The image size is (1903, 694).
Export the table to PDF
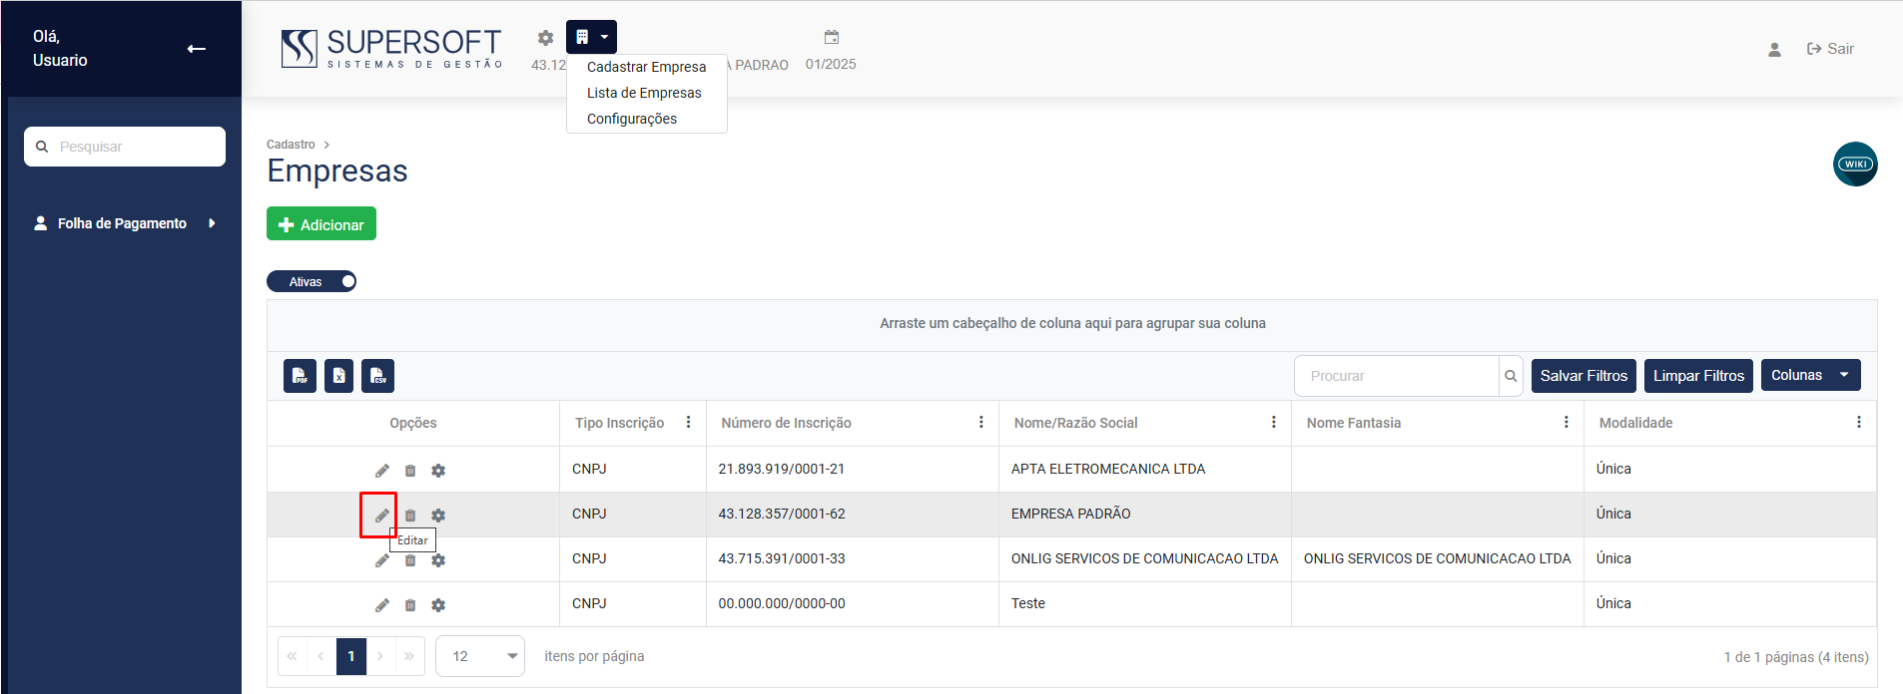(300, 376)
